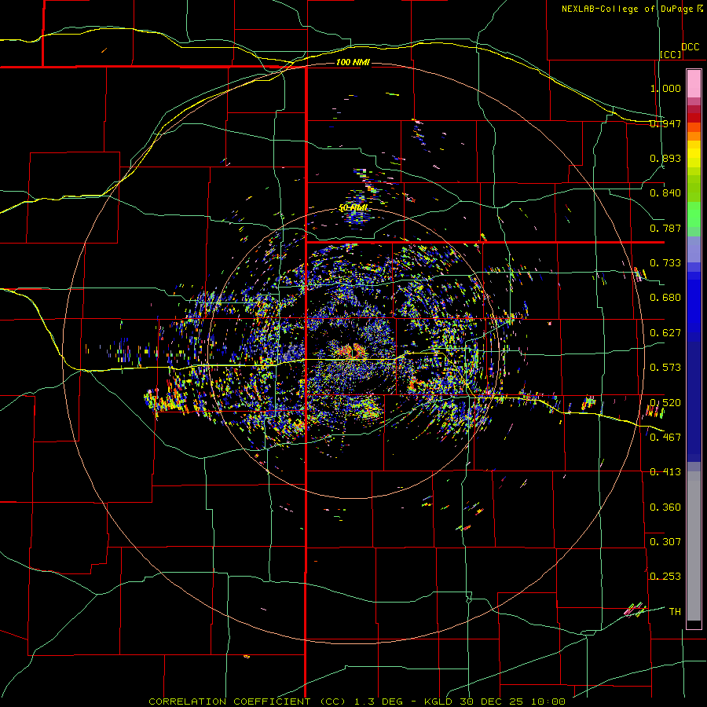Click the DCC label above color bar
707x707 pixels.
point(690,47)
